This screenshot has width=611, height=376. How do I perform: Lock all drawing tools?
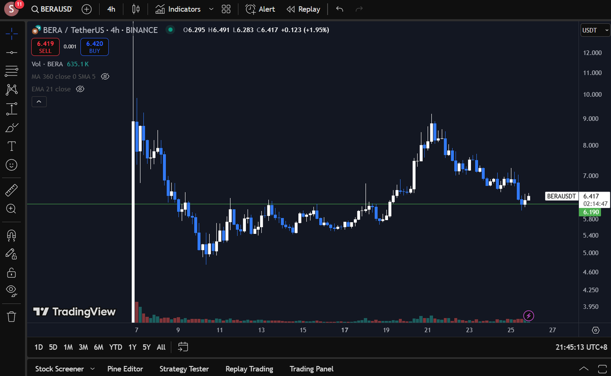(11, 272)
